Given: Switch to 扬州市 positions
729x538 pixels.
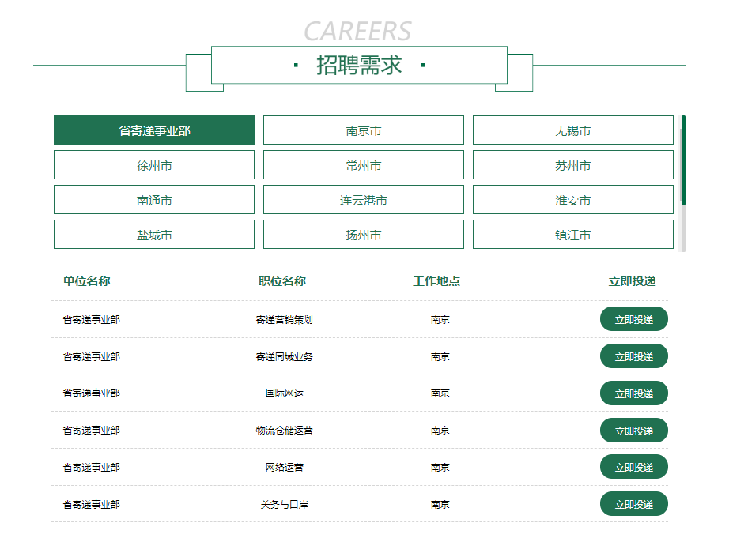Looking at the screenshot, I should tap(361, 234).
